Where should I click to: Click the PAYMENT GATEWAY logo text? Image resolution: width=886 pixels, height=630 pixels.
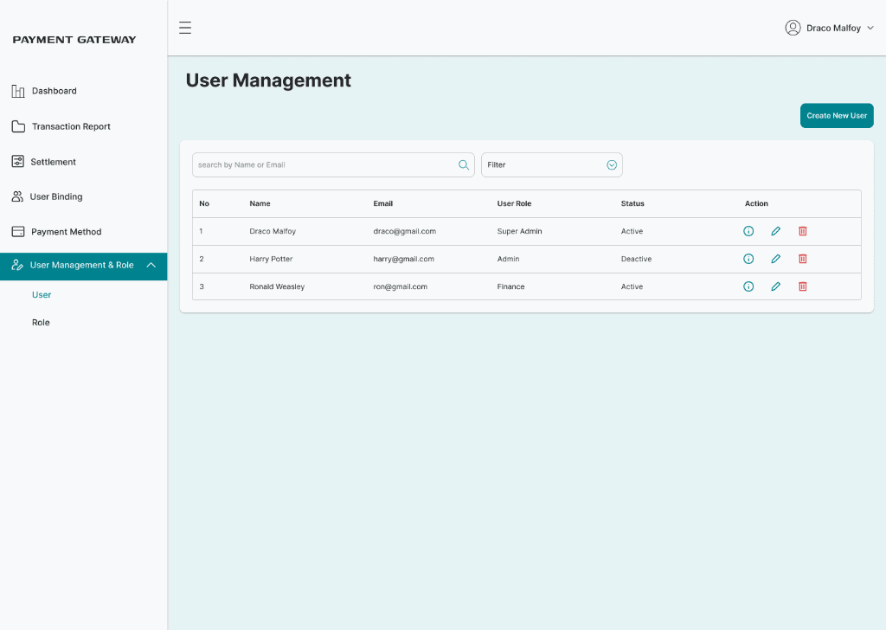click(74, 40)
